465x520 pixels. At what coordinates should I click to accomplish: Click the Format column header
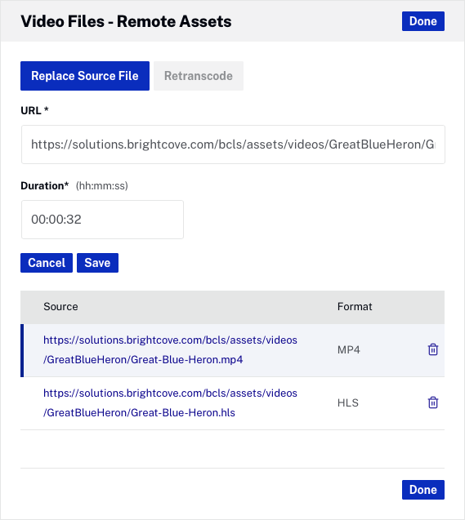[355, 306]
